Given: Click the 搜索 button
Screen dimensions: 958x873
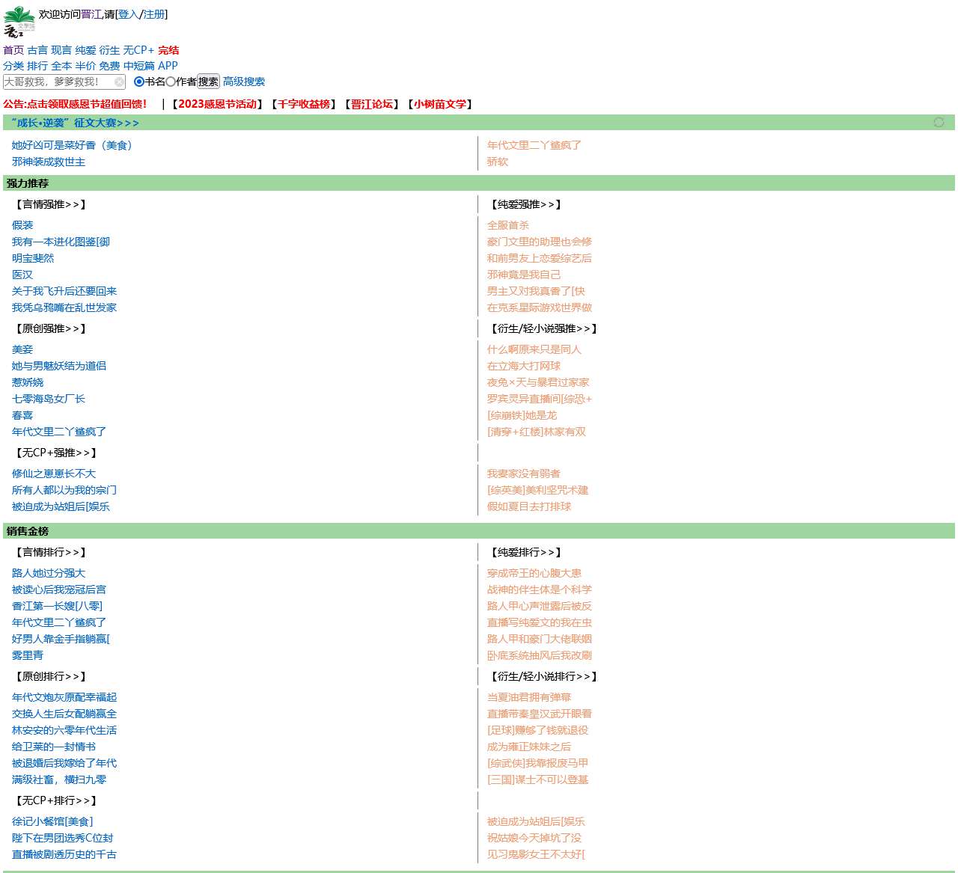Looking at the screenshot, I should coord(208,82).
